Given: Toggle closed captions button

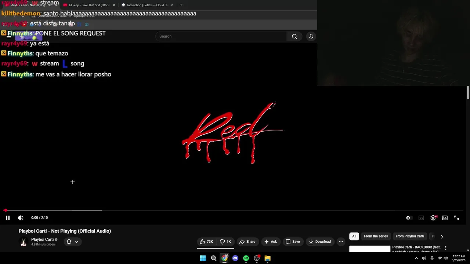Looking at the screenshot, I should [421, 218].
